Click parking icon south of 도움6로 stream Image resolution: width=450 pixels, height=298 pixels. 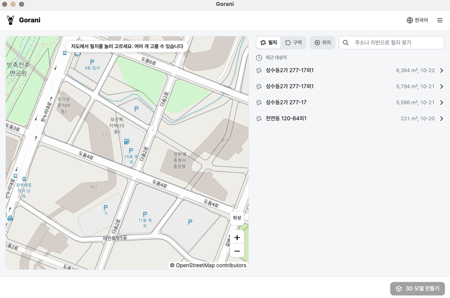(x=136, y=109)
